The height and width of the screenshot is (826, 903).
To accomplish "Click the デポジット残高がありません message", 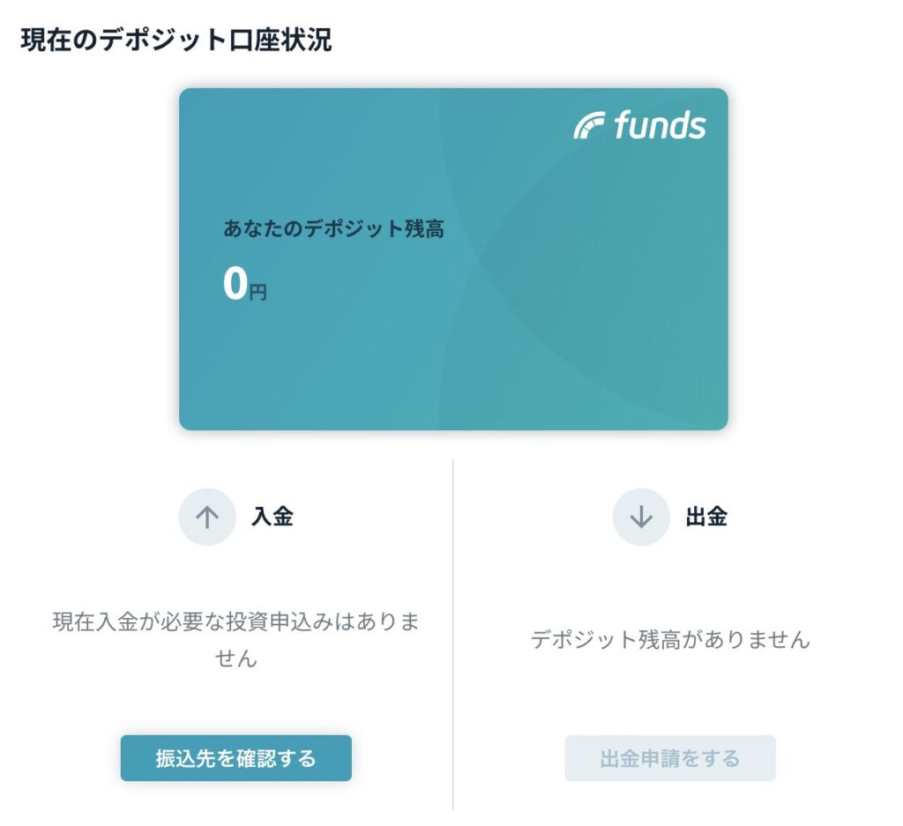I will (670, 639).
